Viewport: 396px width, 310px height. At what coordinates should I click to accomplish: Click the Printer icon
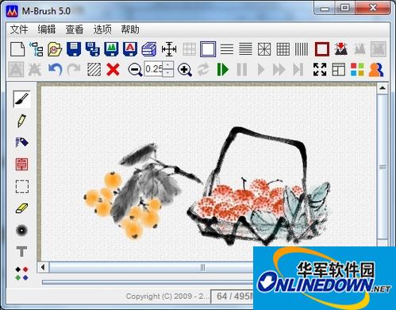[x=149, y=49]
